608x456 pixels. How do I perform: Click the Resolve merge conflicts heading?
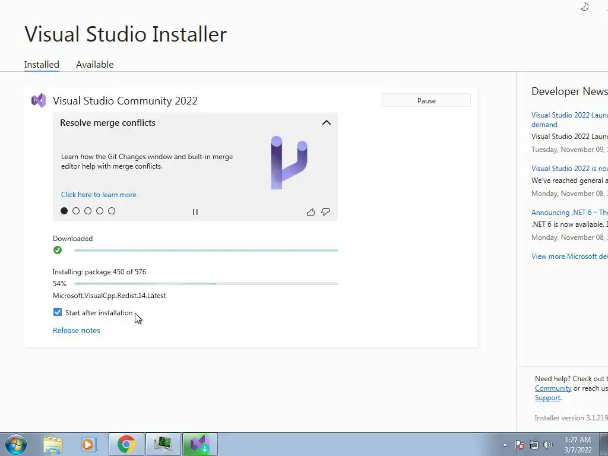tap(108, 123)
